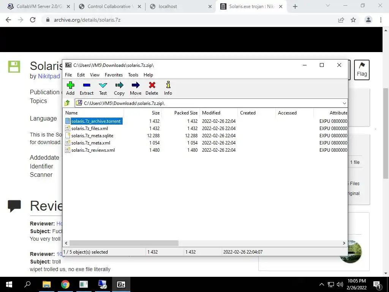The image size is (389, 292).
Task: Open the View menu in 7-Zip
Action: 95,75
